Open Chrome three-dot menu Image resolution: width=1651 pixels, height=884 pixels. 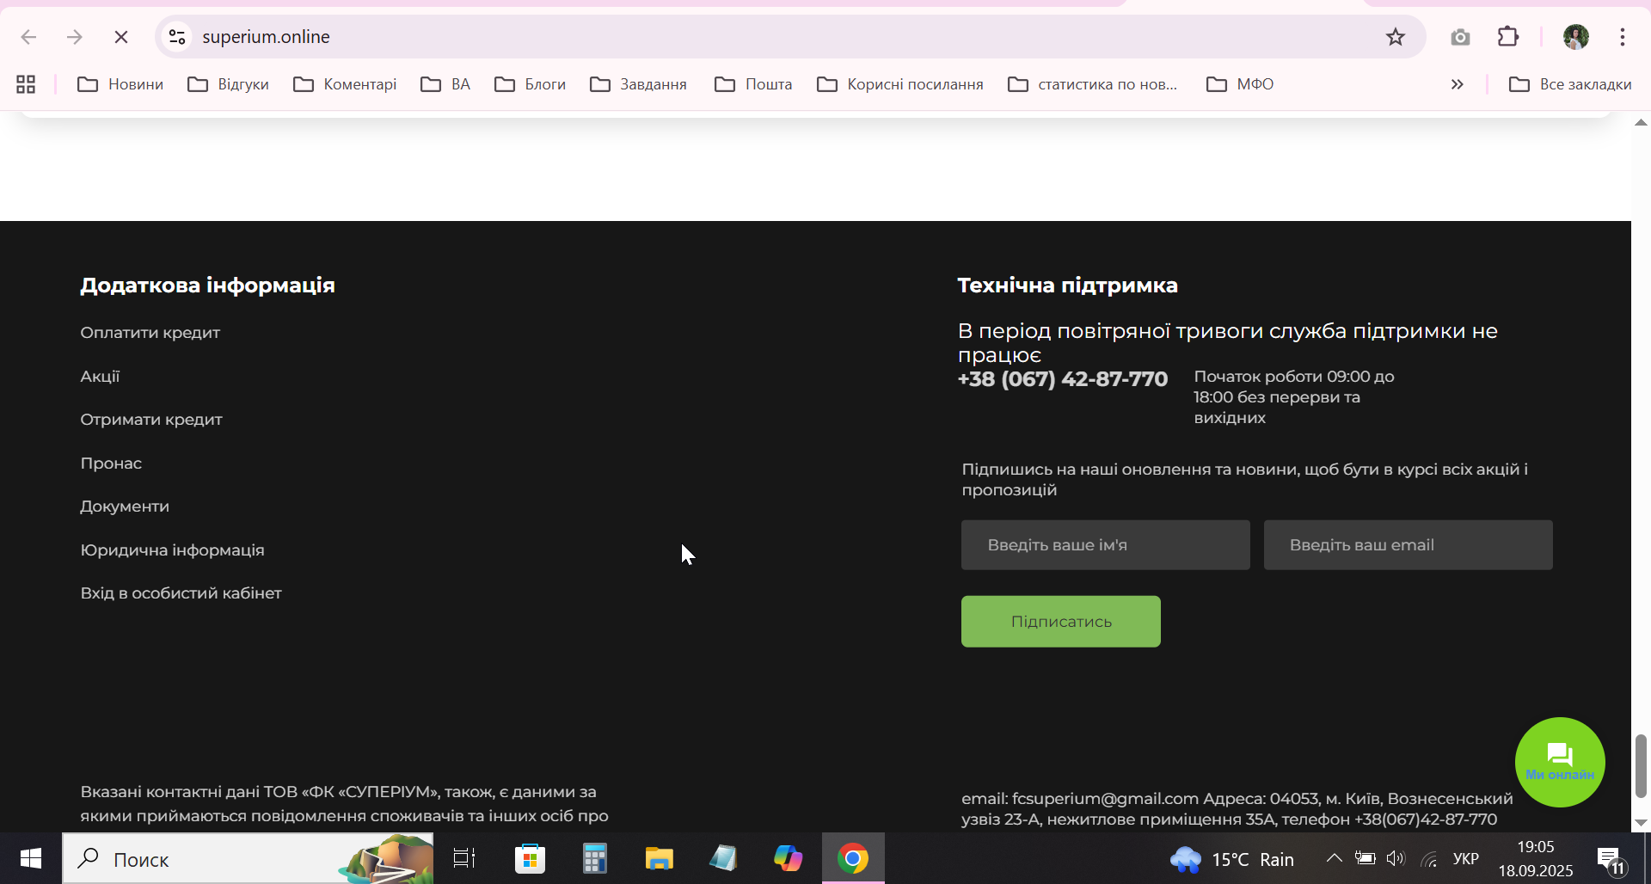point(1623,37)
